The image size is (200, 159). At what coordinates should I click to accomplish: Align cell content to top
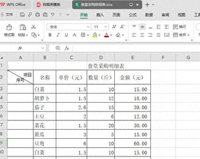pos(134,27)
